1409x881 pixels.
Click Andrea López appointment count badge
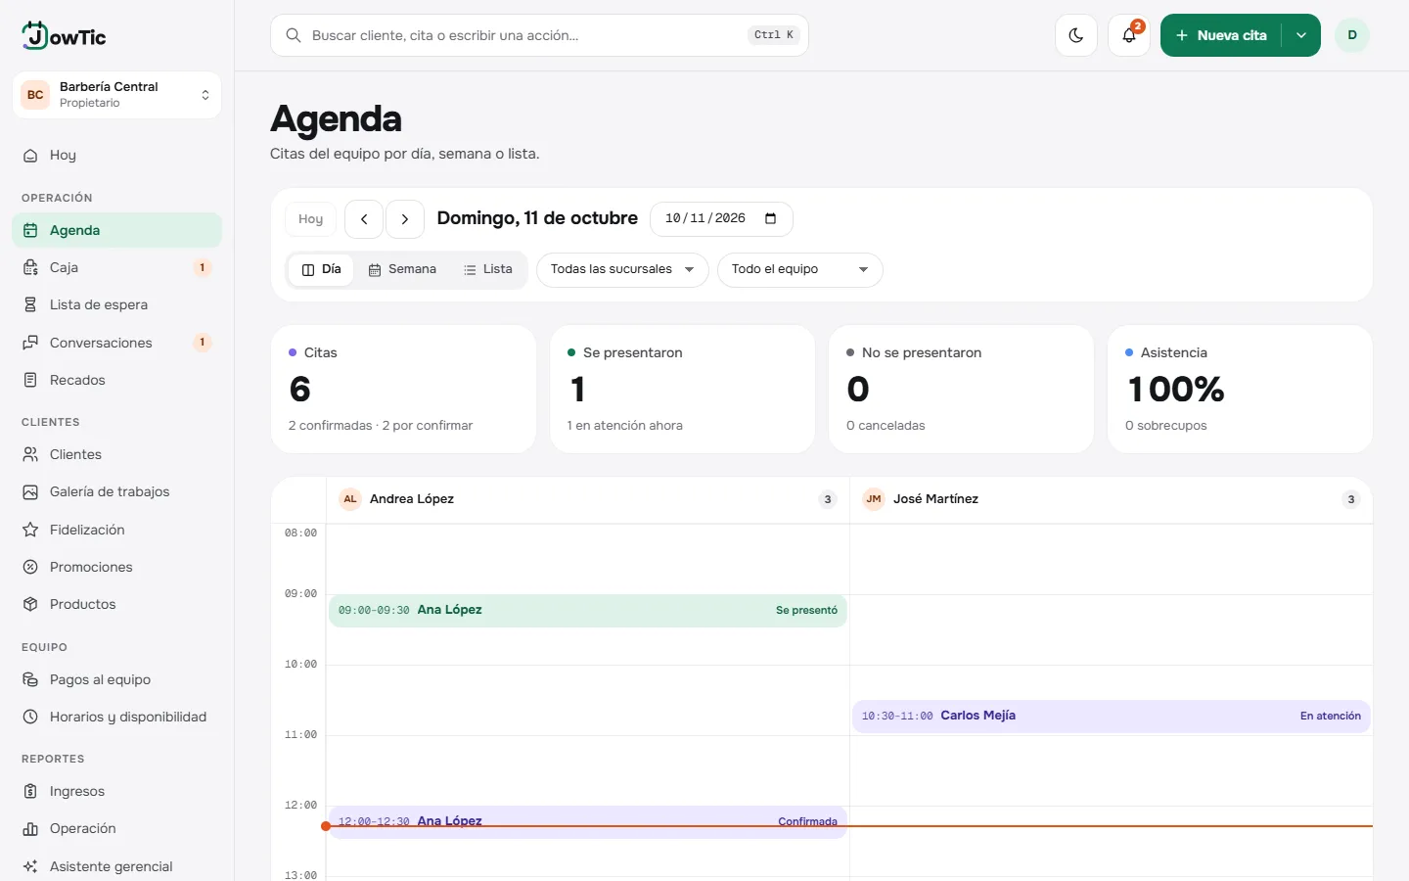click(x=828, y=499)
